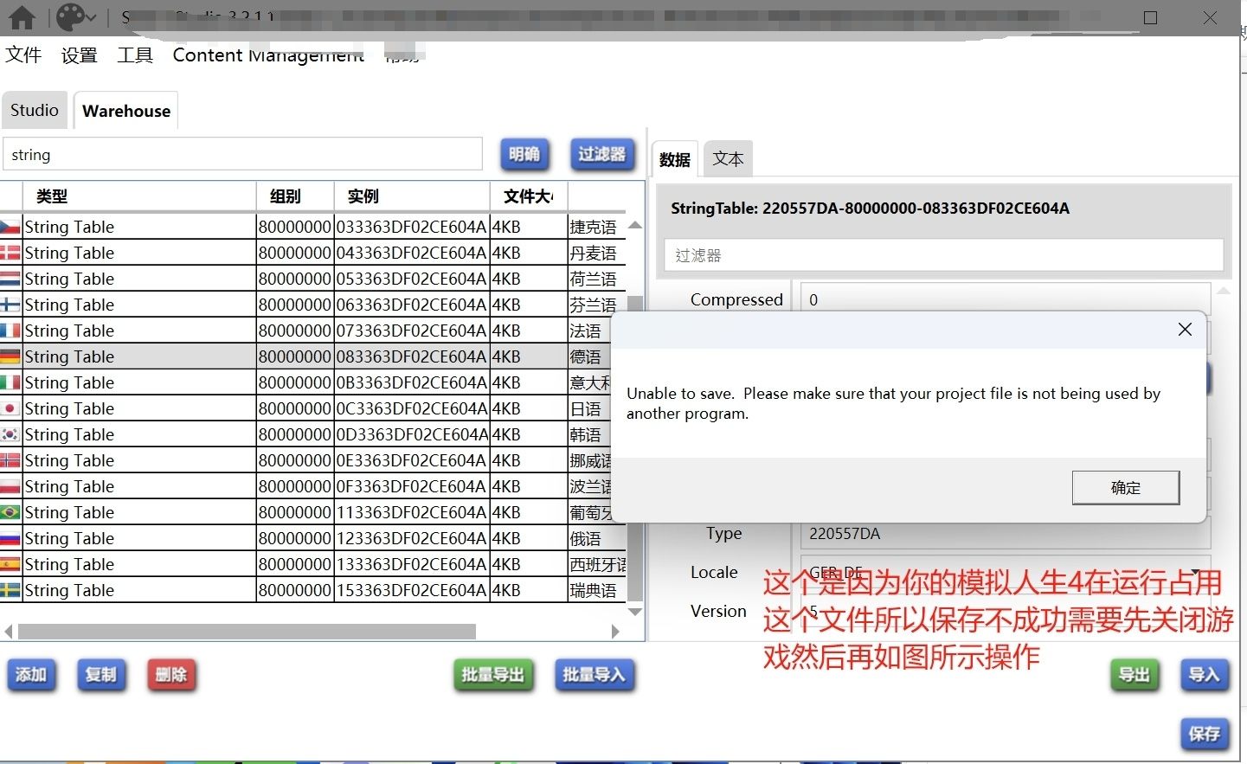Click the Netherlands flag icon row

click(10, 279)
